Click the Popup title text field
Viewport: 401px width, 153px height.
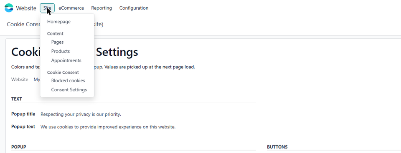pos(148,114)
